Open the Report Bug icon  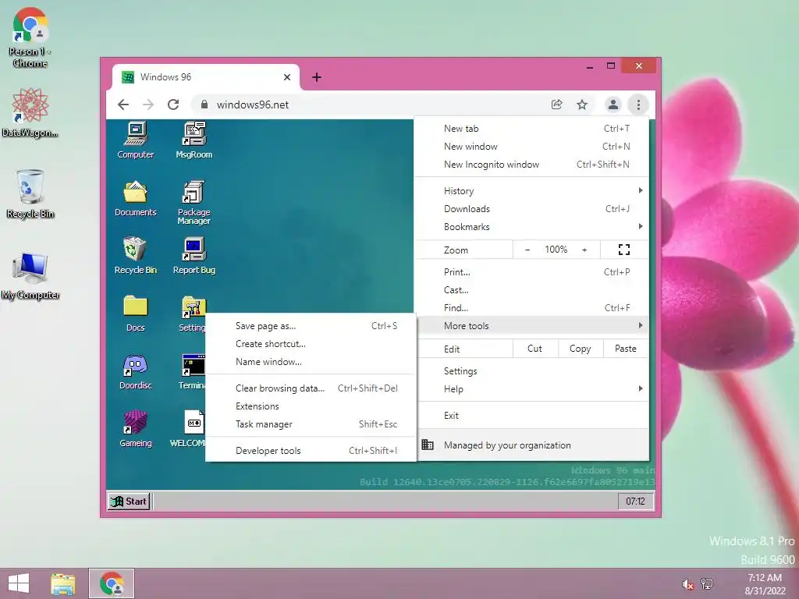pos(194,256)
